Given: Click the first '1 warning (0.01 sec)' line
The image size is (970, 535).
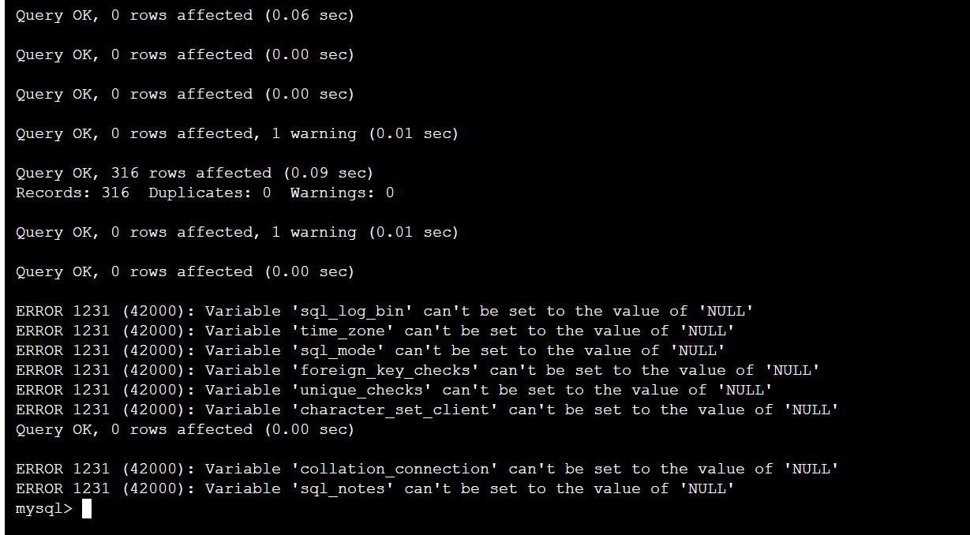Looking at the screenshot, I should [x=237, y=133].
